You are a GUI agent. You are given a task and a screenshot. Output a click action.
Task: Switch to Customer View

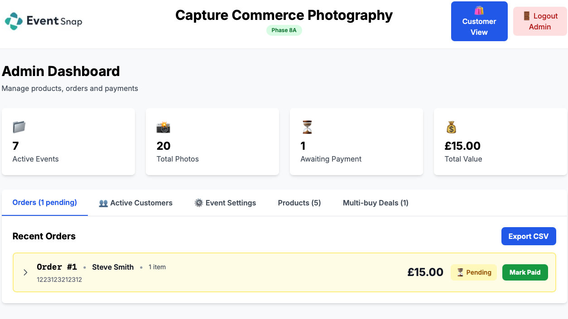(x=479, y=21)
